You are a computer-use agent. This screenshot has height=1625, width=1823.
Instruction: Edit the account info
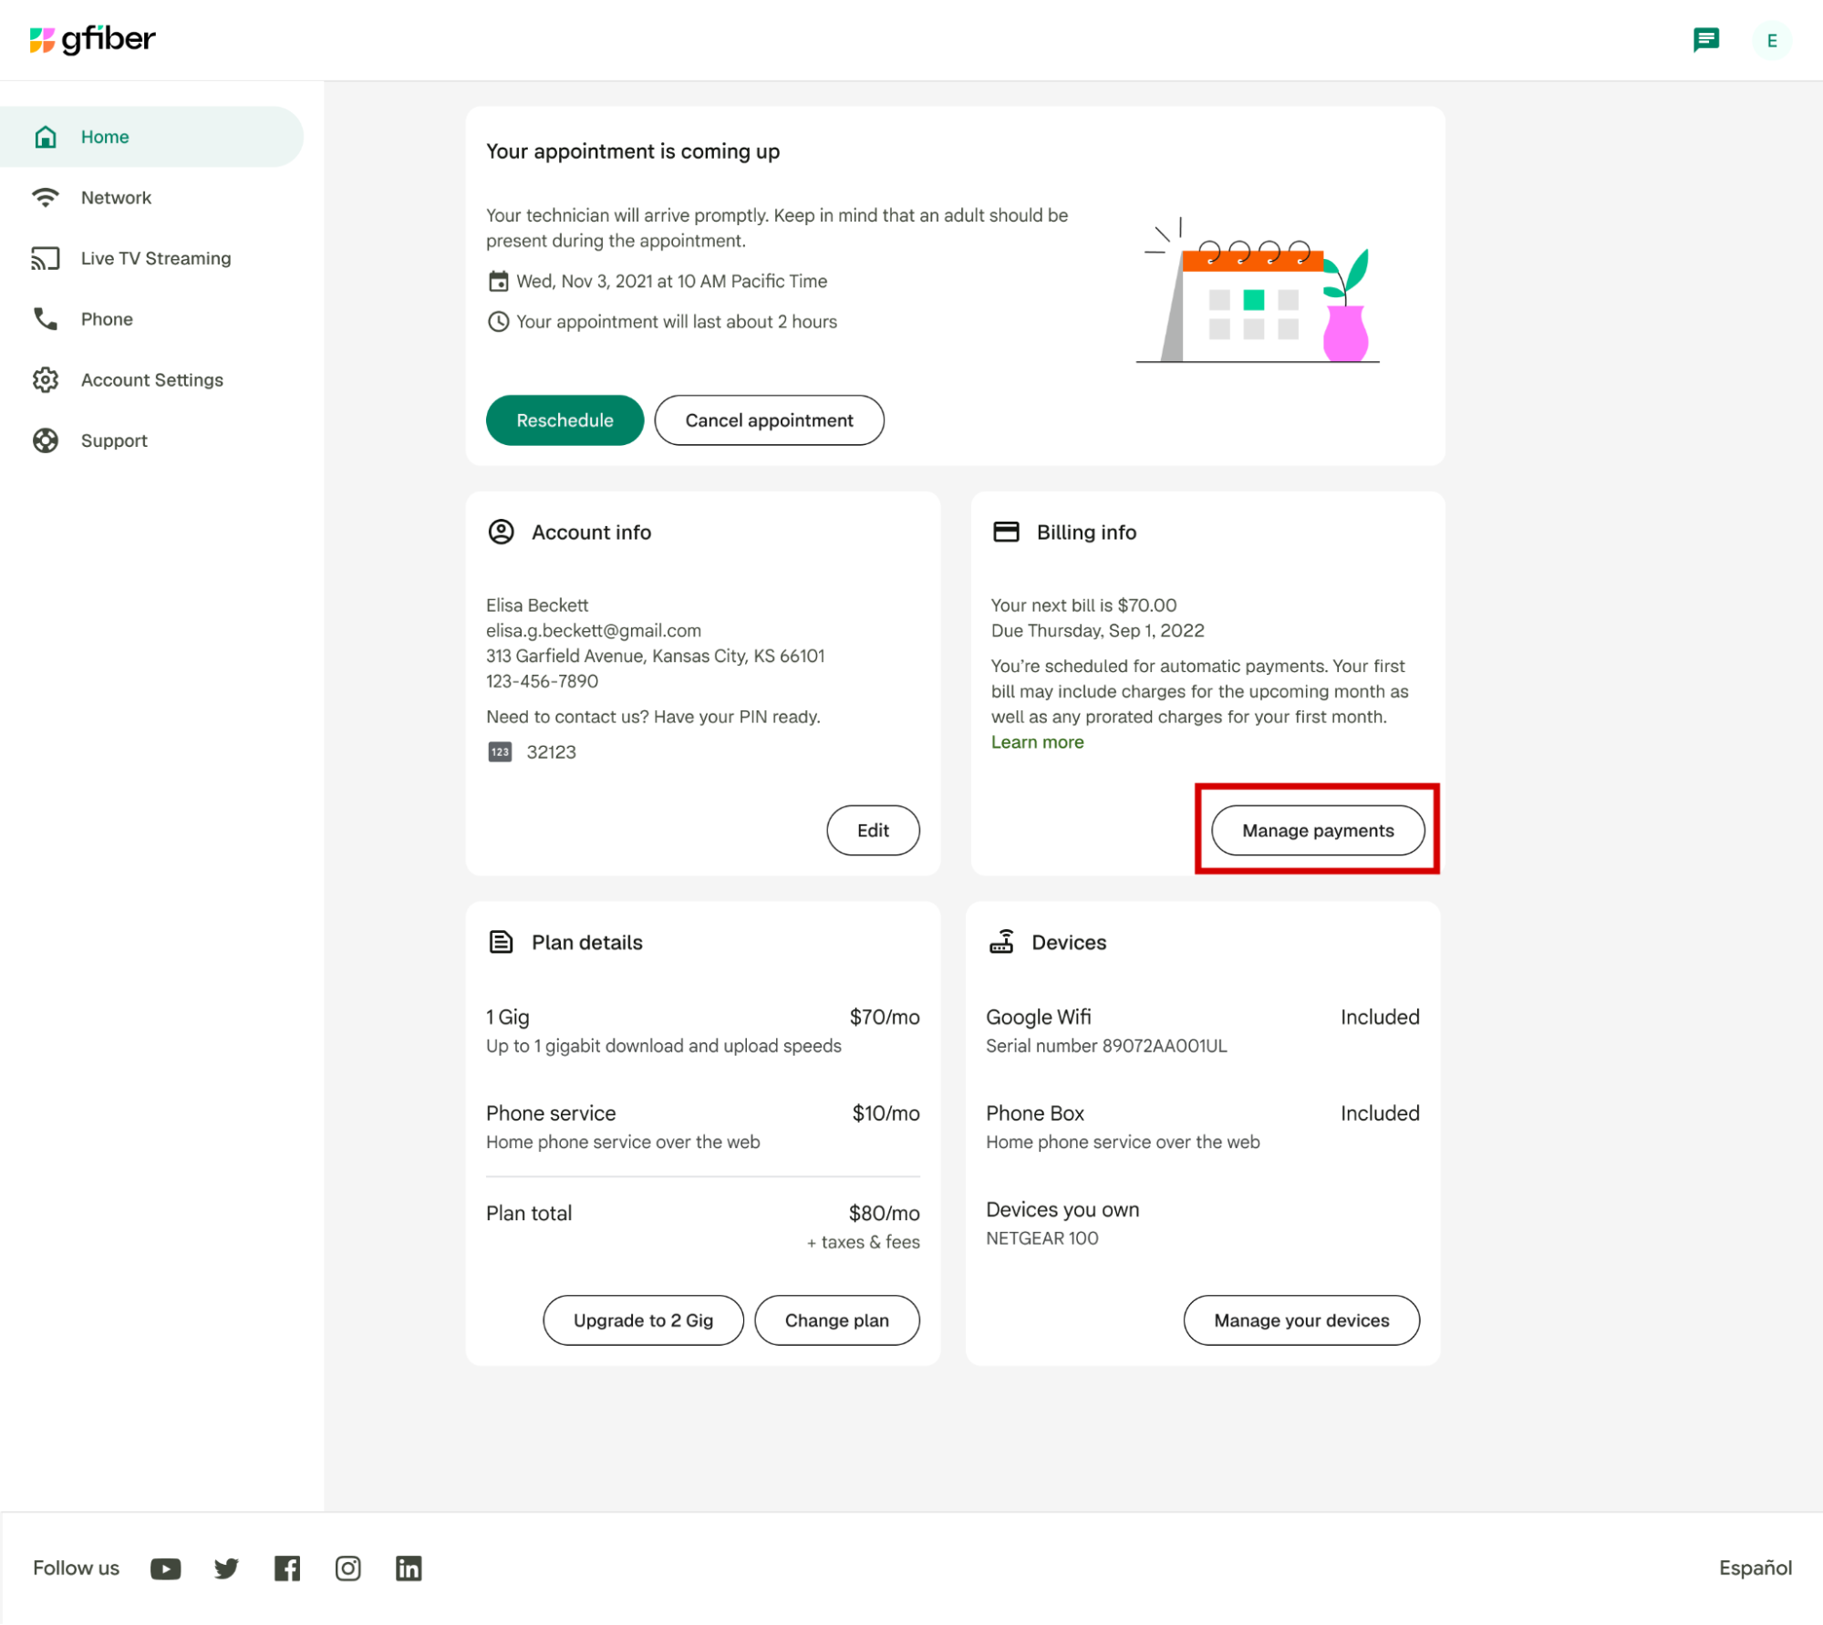click(873, 830)
